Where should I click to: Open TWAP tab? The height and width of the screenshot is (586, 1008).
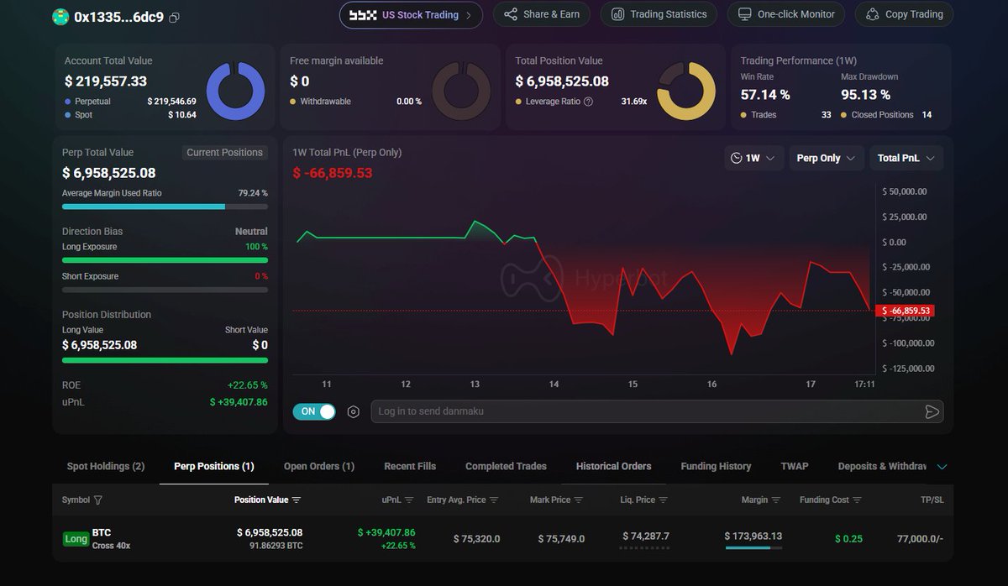795,466
